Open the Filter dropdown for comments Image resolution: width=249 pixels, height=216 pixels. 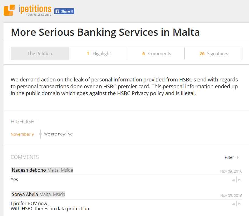229,157
